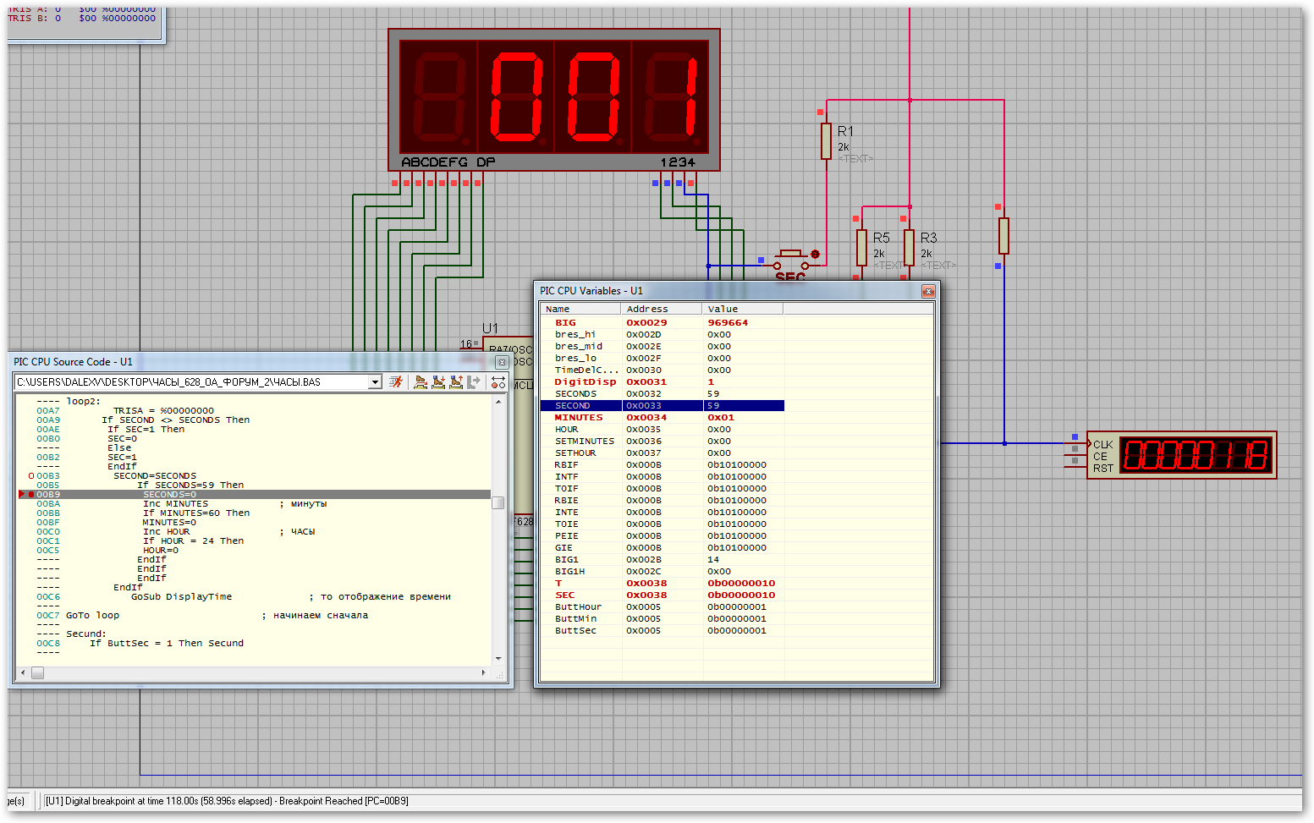
Task: Select the GIE variable row
Action: pyautogui.click(x=662, y=548)
